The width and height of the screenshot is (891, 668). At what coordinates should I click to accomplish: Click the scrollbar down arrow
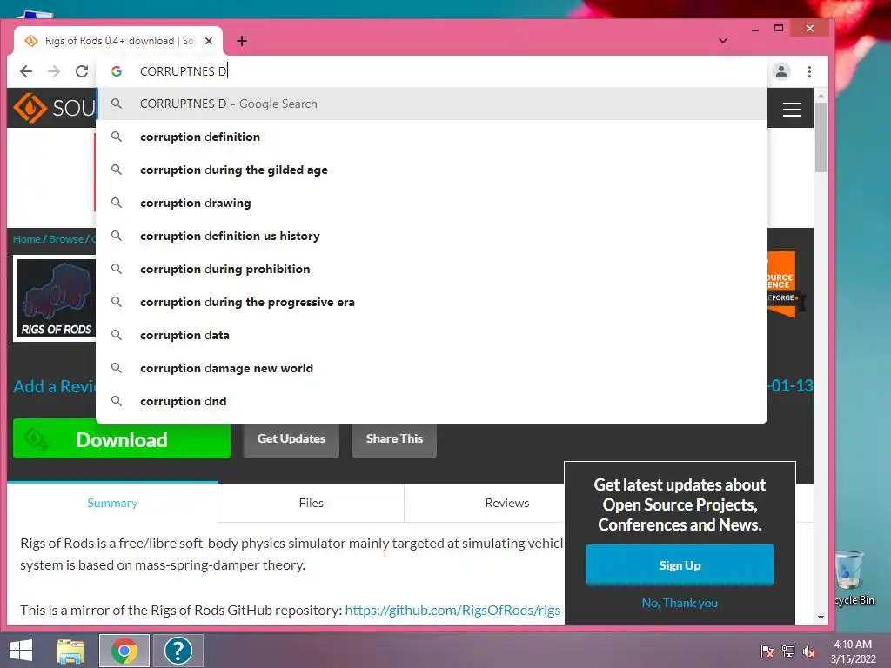[x=821, y=617]
